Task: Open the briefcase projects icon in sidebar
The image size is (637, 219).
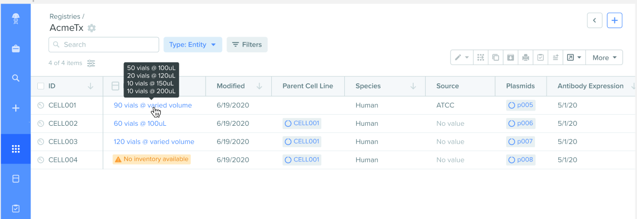Action: click(x=16, y=49)
